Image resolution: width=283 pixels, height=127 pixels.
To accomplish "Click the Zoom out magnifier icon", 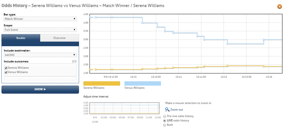I will (167, 110).
